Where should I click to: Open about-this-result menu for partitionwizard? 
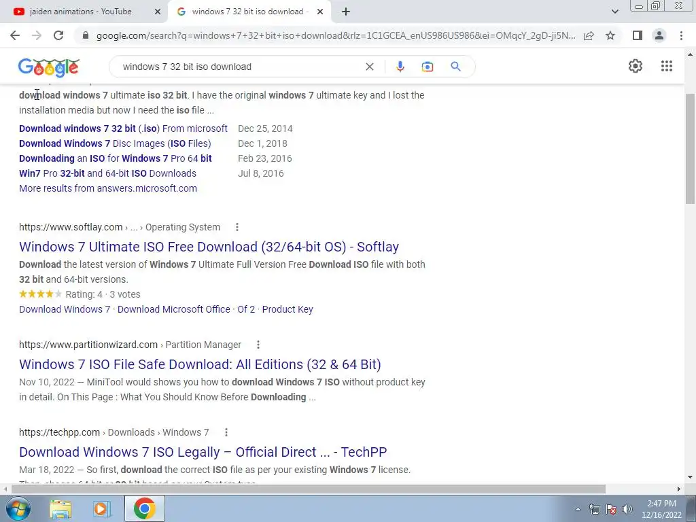click(258, 345)
